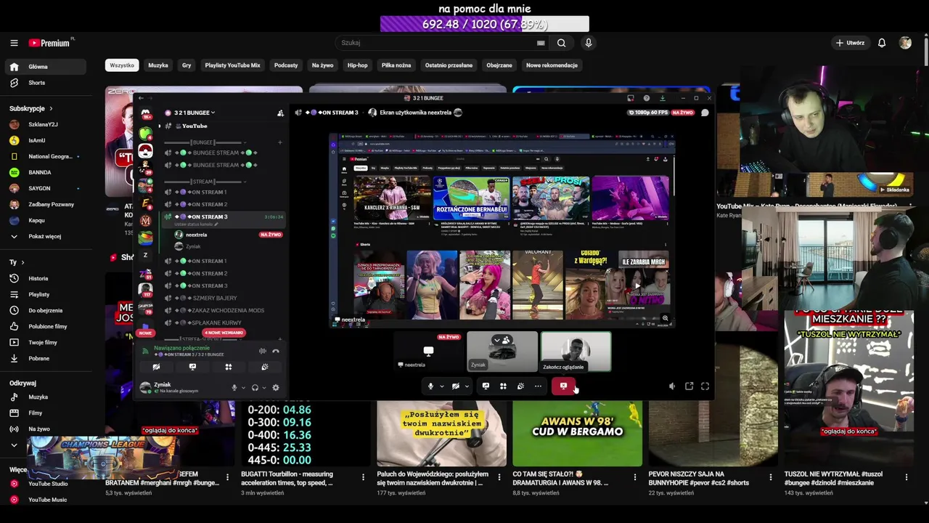This screenshot has width=929, height=523.
Task: Open more options ellipsis in call controls
Action: coord(538,386)
